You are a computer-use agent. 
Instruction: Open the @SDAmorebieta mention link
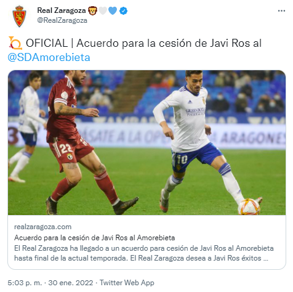(49, 57)
